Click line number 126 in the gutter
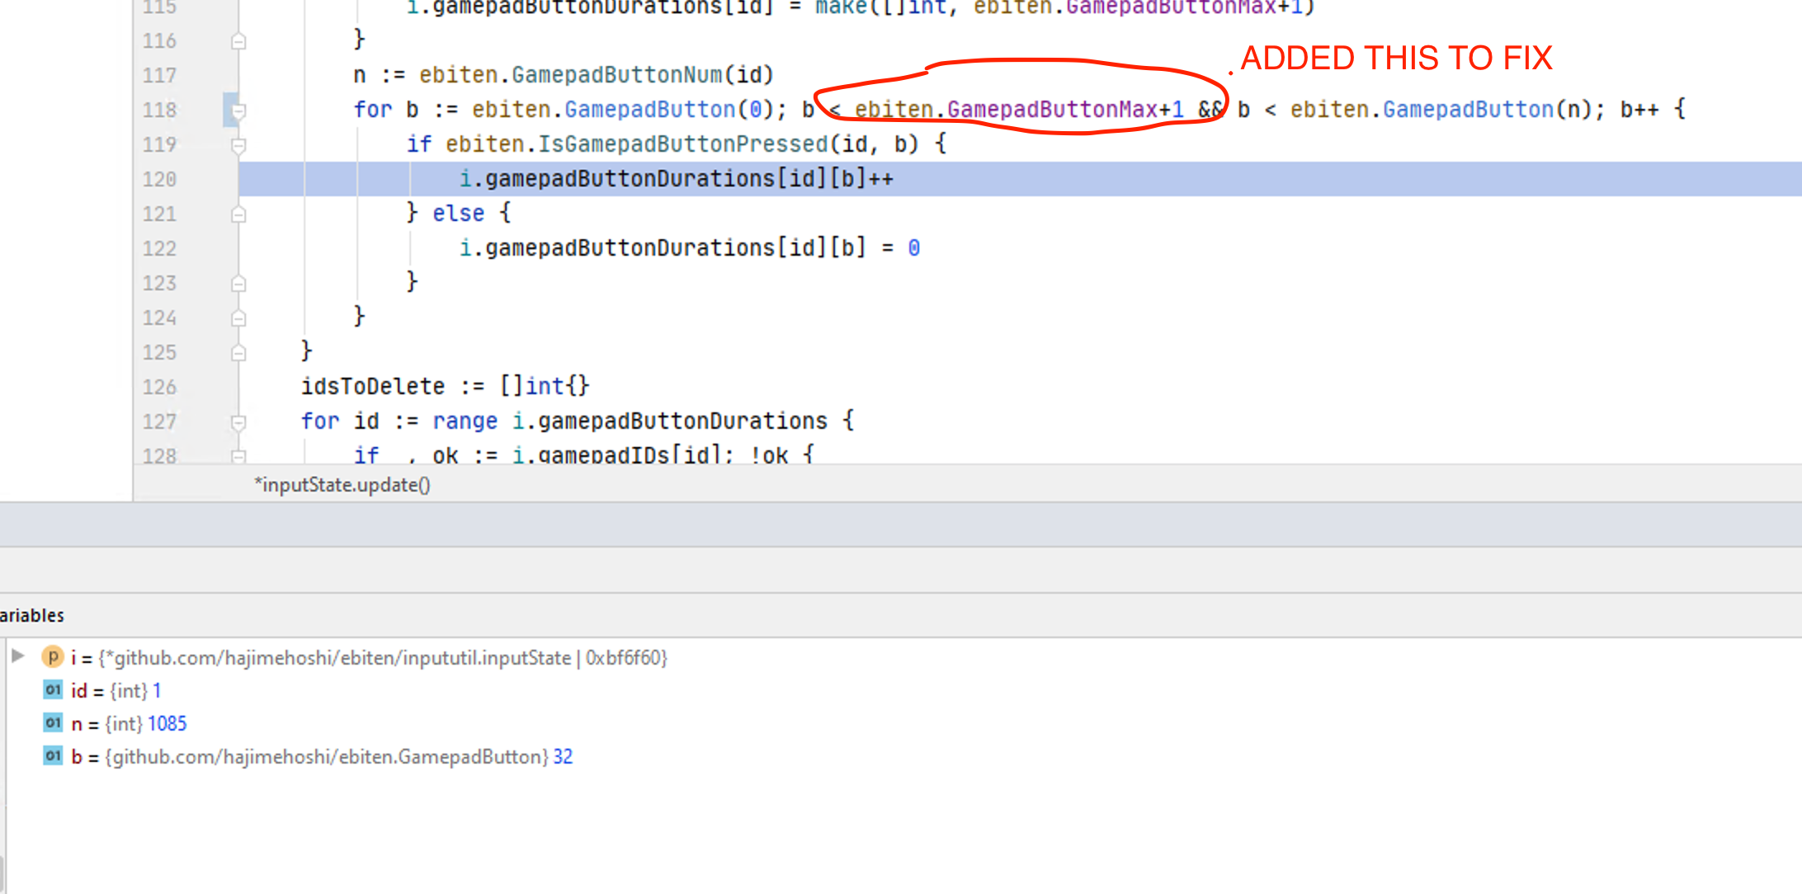1802x894 pixels. point(159,387)
